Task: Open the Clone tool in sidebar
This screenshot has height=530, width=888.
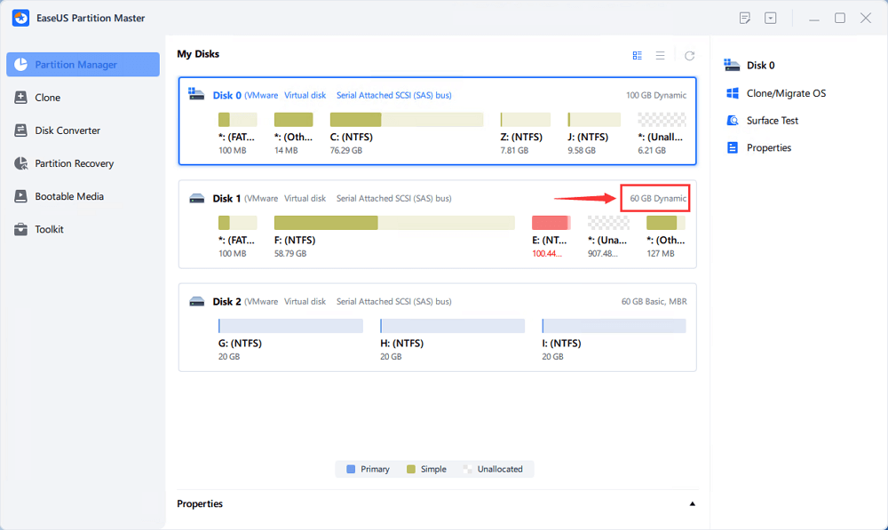Action: tap(47, 98)
